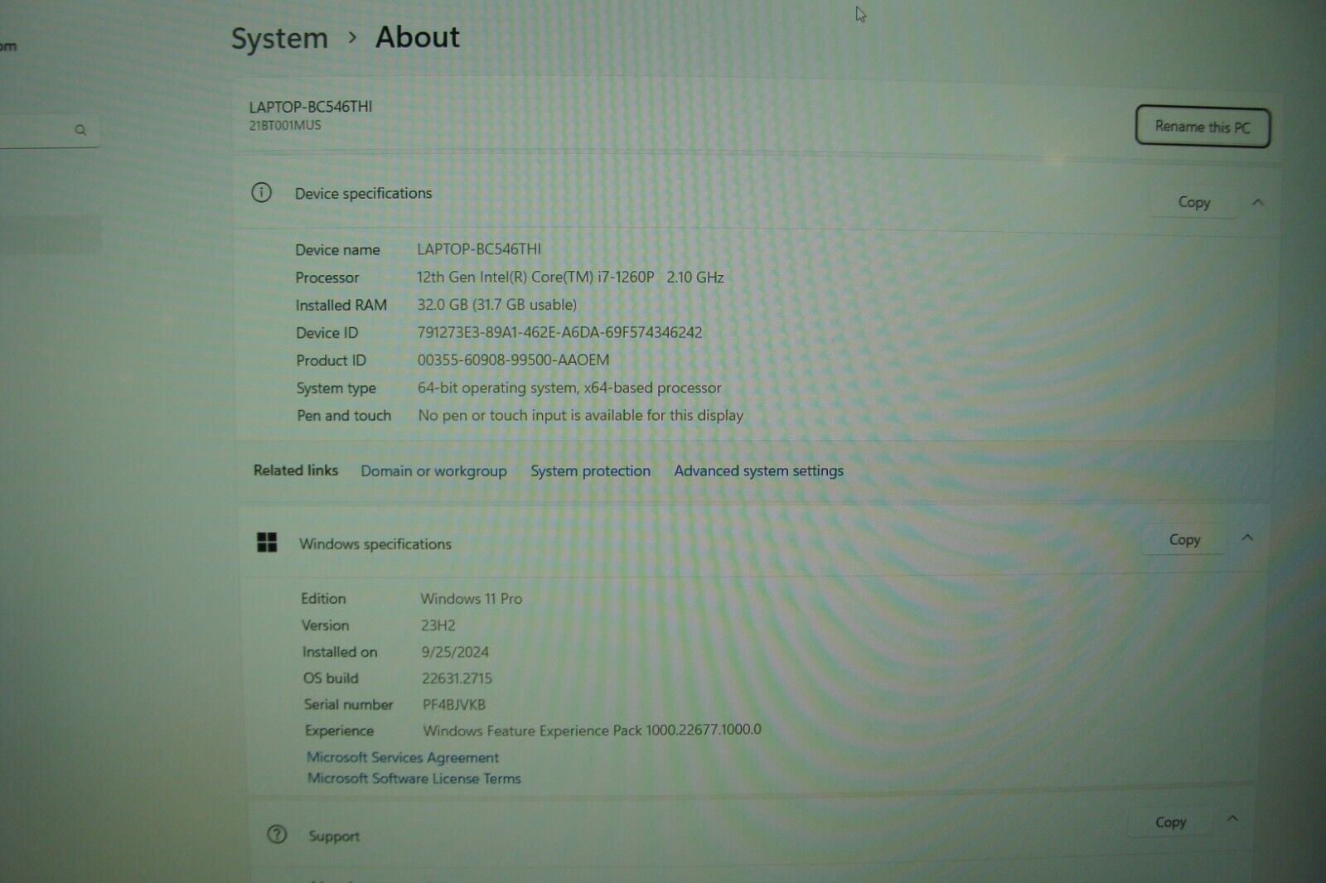Select the Device ID value 791273E3-89A1
This screenshot has height=883, width=1326.
pyautogui.click(x=559, y=332)
